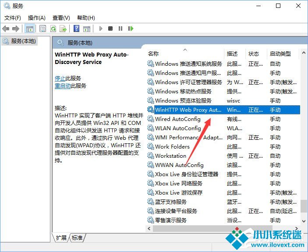Toggle the show/hide console tree icon
This screenshot has width=308, height=252.
[x=30, y=28]
